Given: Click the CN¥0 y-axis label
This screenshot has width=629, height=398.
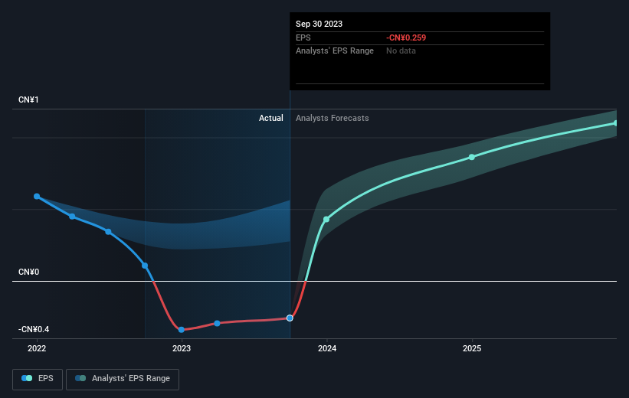Looking at the screenshot, I should (x=28, y=272).
